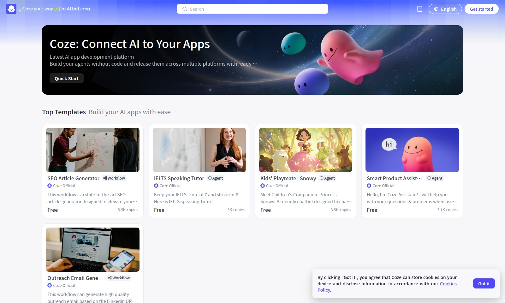Viewport: 505px width, 303px height.
Task: Click Workflow tag icon on SEO Article Generator
Action: pyautogui.click(x=105, y=178)
